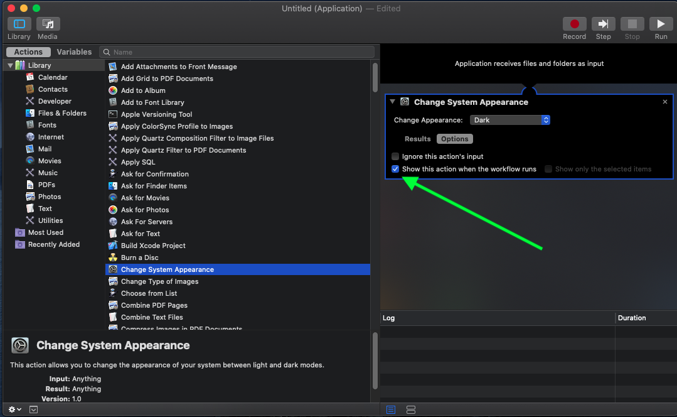Open the Utilities category
Screen dimensions: 677x417
point(51,220)
